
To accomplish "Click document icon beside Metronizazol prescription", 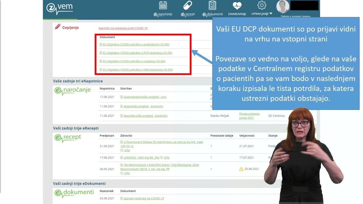I will [x=121, y=165].
